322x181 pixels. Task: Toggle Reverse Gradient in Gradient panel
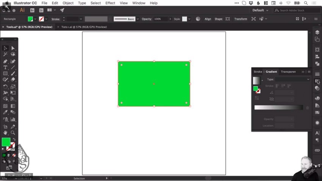(257, 98)
